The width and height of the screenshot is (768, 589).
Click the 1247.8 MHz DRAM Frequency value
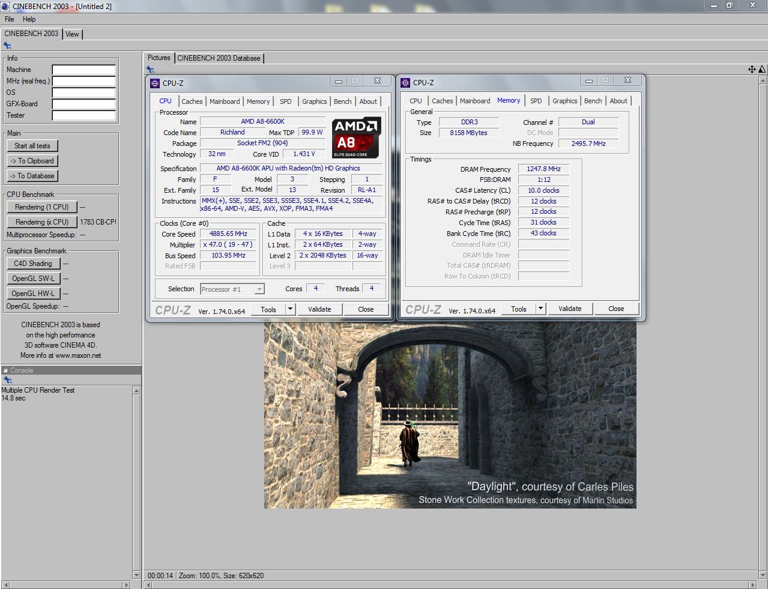543,169
